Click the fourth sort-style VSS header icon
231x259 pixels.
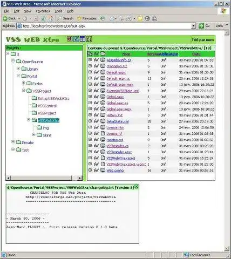tap(89, 39)
